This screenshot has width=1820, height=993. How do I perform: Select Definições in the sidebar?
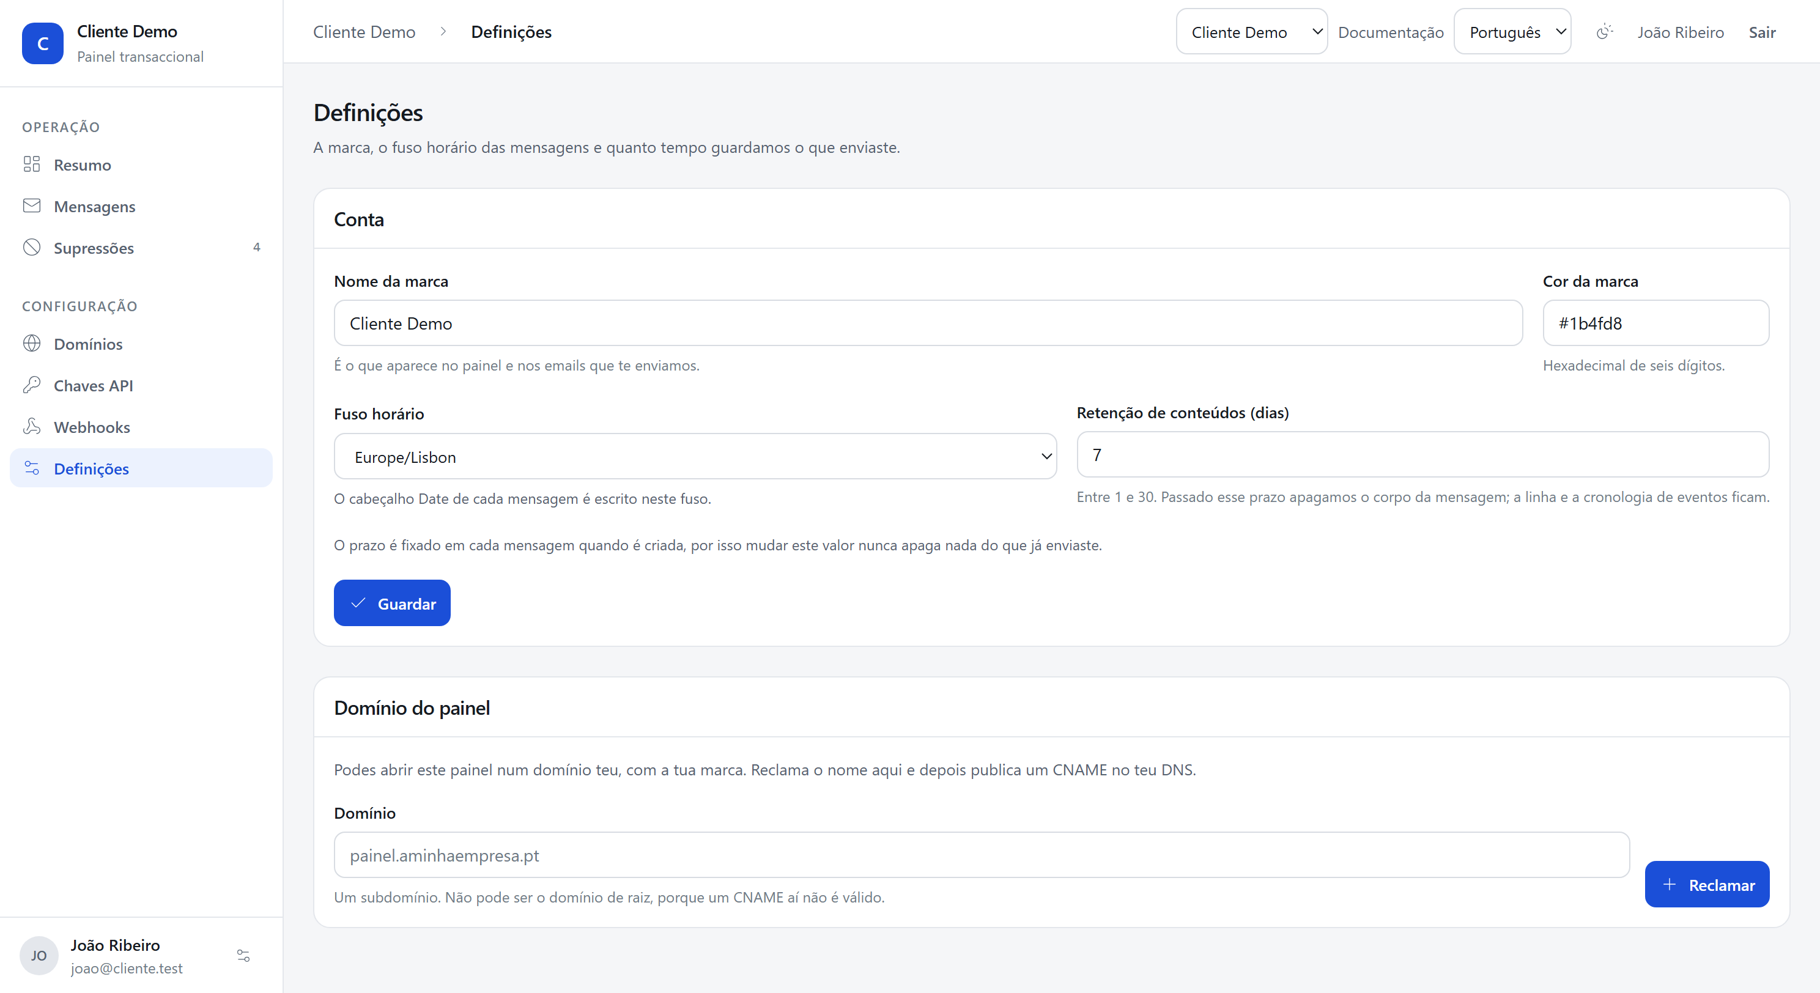pyautogui.click(x=141, y=468)
